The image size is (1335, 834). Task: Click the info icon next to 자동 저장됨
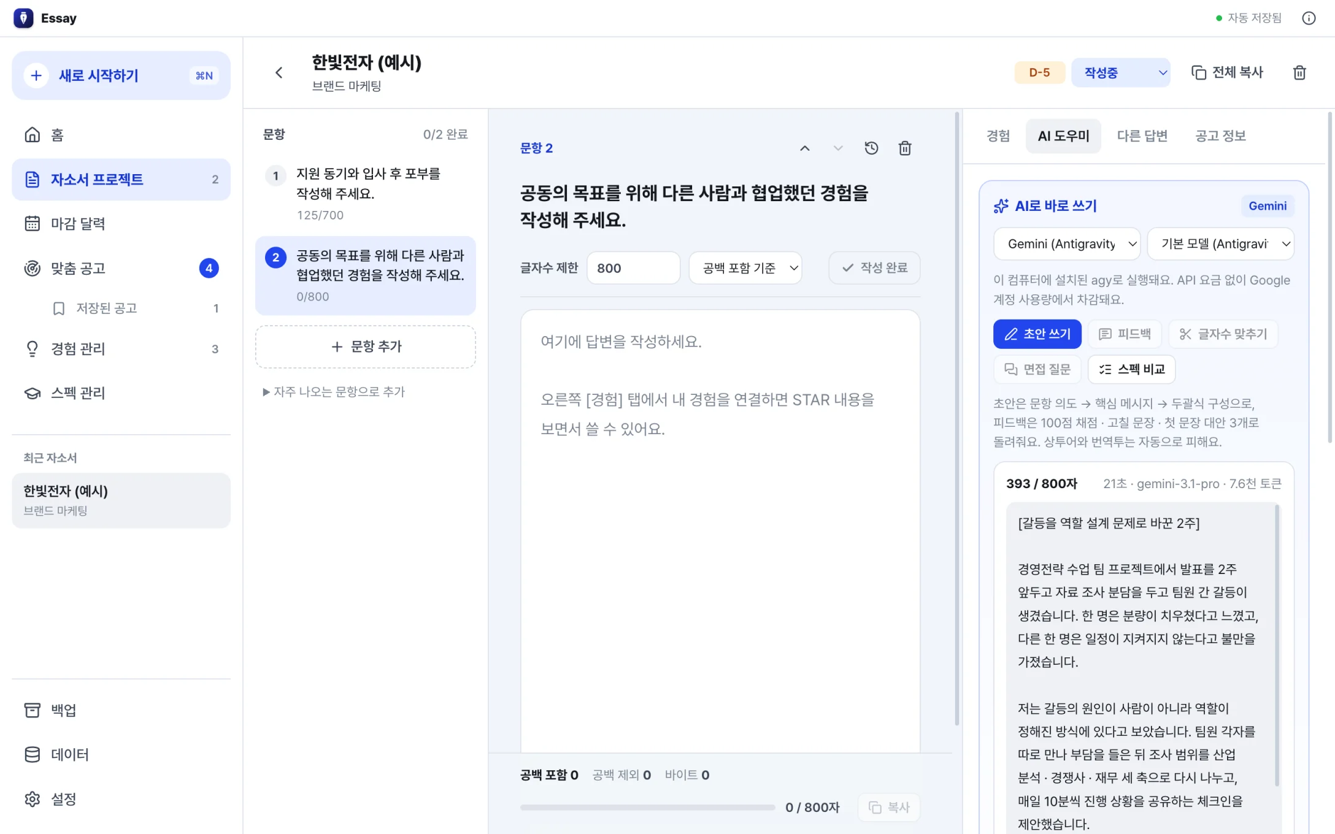(x=1309, y=18)
